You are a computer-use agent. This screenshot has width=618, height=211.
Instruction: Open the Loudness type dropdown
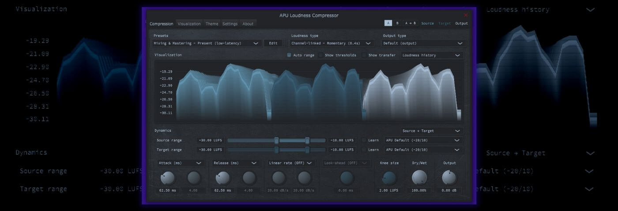(x=332, y=43)
